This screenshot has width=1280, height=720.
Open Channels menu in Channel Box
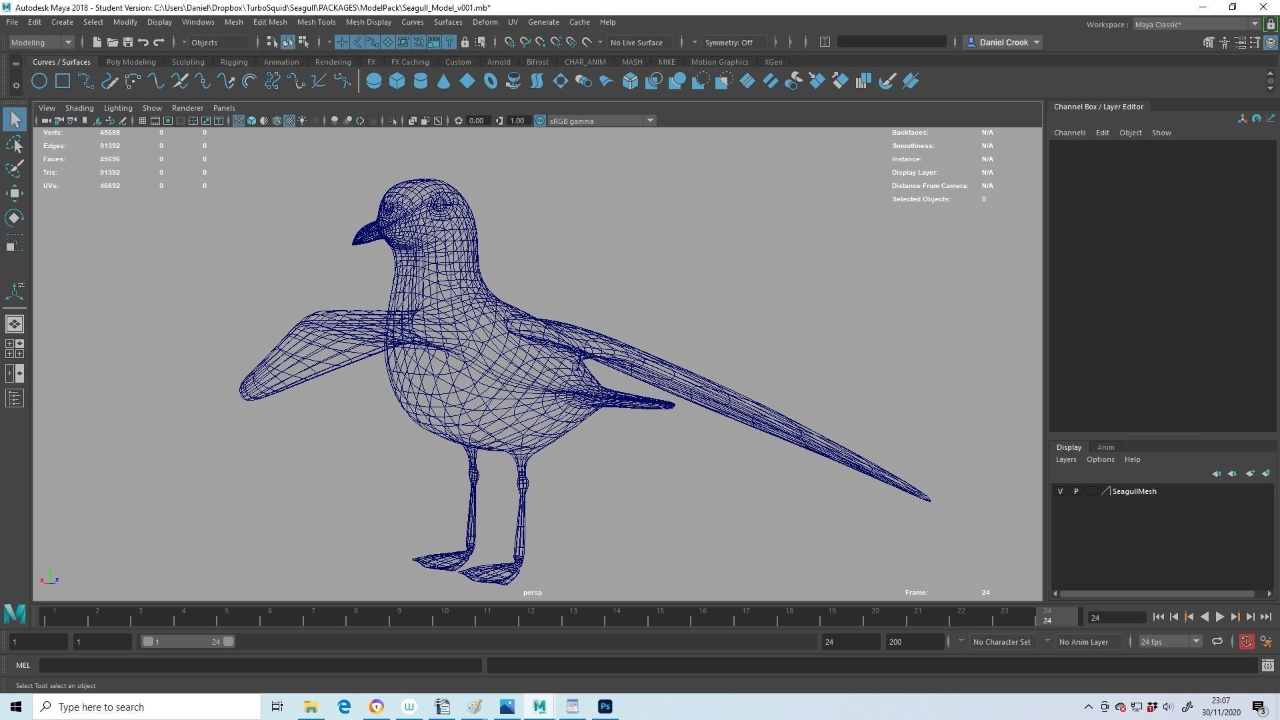click(x=1069, y=133)
